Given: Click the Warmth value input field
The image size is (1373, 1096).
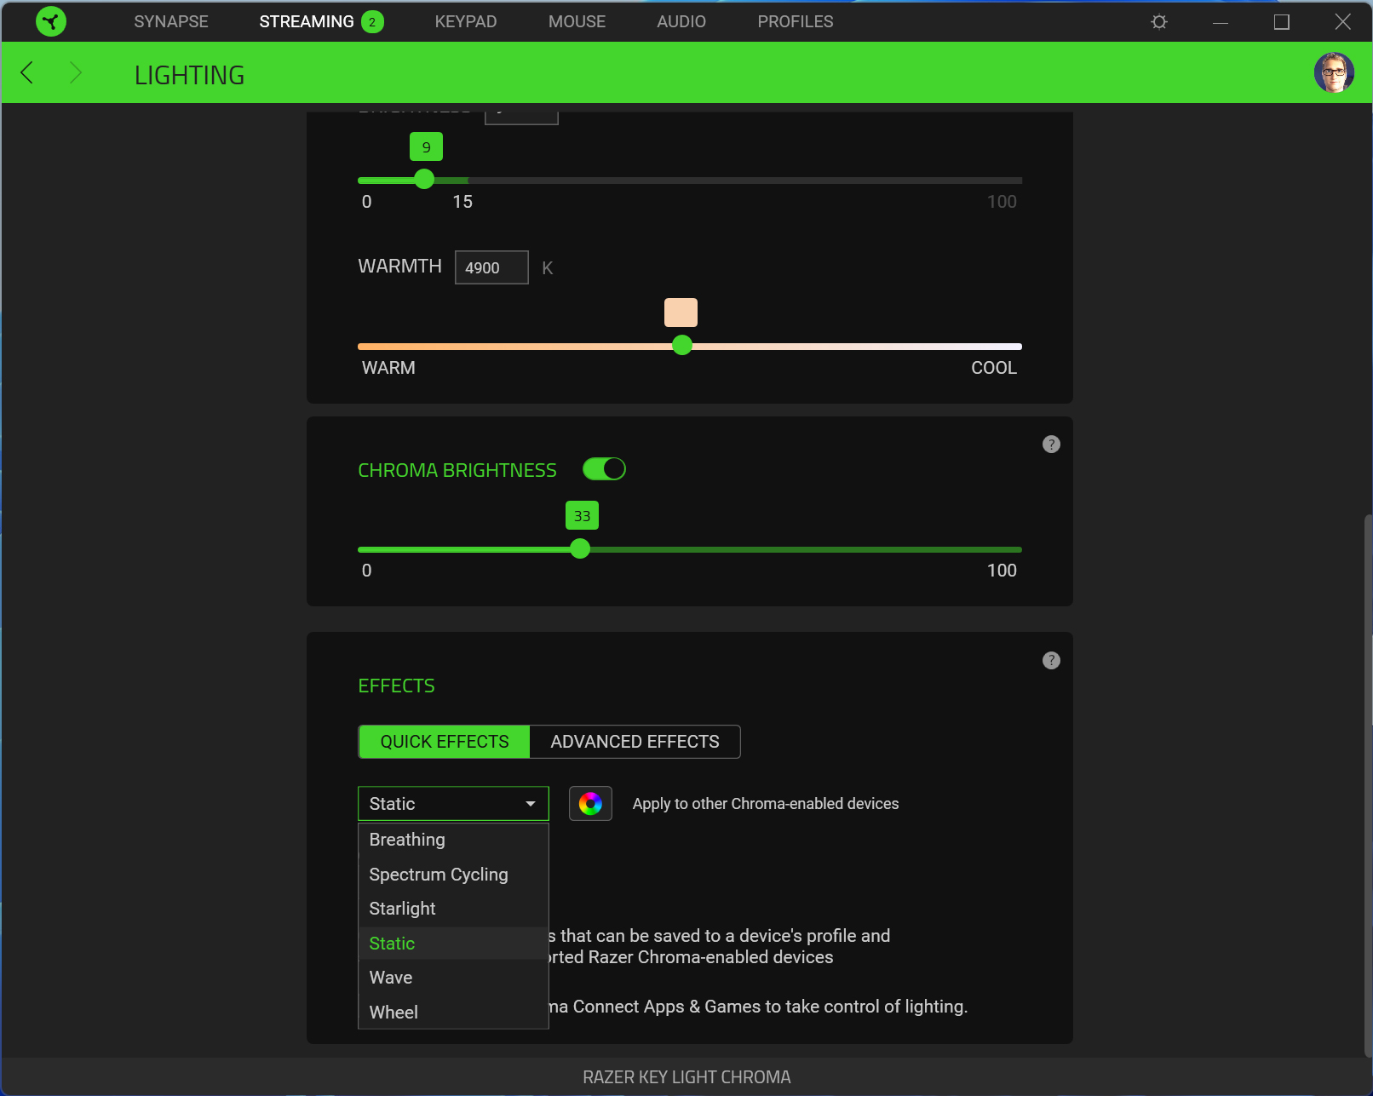Looking at the screenshot, I should [x=491, y=267].
